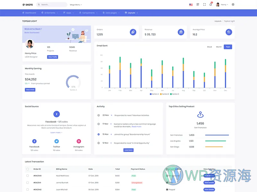
Task: Click the Twitter social icon
Action: pos(57,141)
